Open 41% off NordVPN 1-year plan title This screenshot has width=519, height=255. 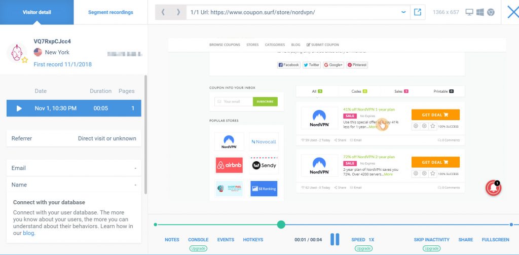(x=369, y=110)
